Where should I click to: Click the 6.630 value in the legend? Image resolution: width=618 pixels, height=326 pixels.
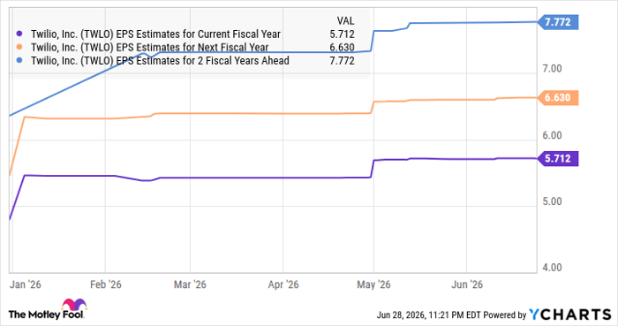point(343,48)
